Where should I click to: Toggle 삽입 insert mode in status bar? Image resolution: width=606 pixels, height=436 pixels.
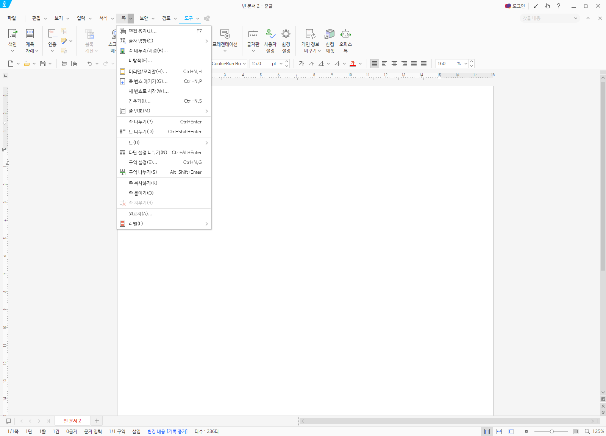tap(136, 431)
